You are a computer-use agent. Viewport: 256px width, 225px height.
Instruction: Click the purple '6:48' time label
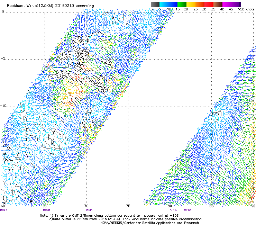[47, 210]
